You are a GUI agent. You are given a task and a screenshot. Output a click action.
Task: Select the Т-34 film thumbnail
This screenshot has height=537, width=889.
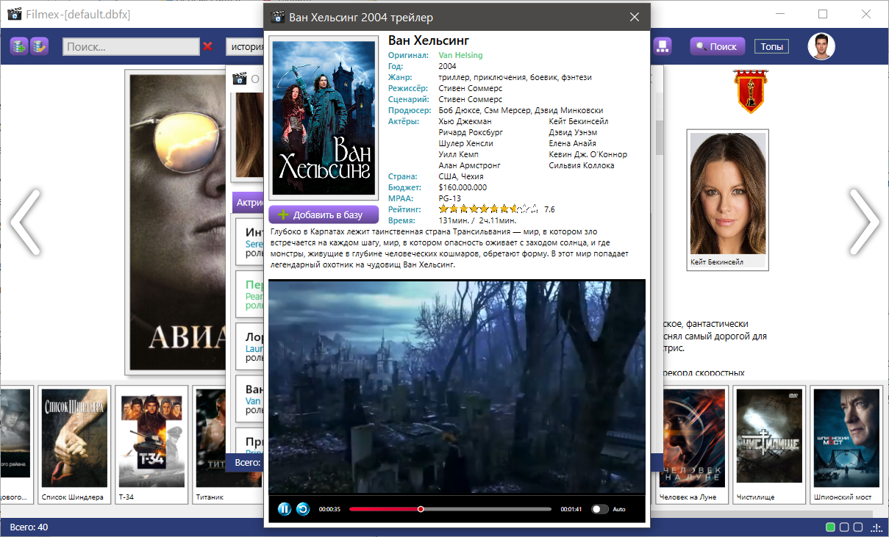[x=151, y=444]
